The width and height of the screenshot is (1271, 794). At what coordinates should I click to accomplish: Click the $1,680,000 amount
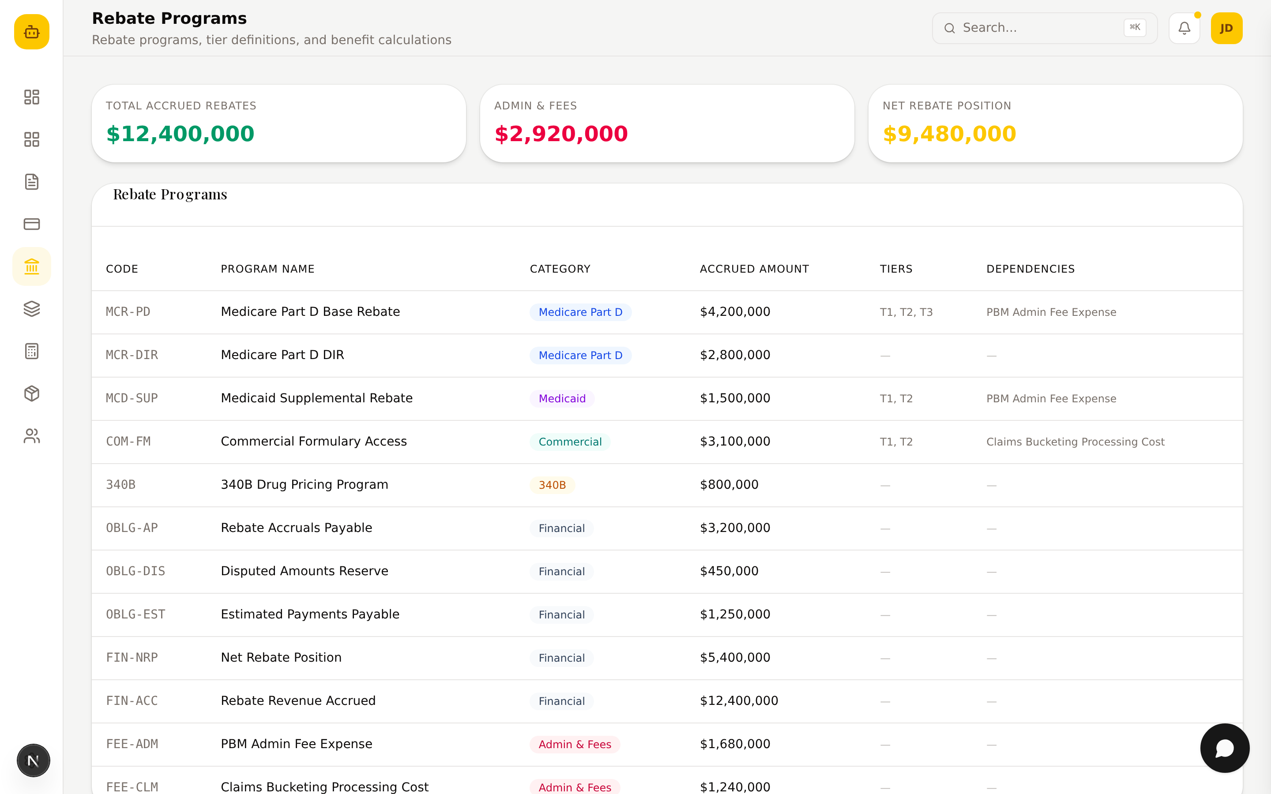click(735, 744)
